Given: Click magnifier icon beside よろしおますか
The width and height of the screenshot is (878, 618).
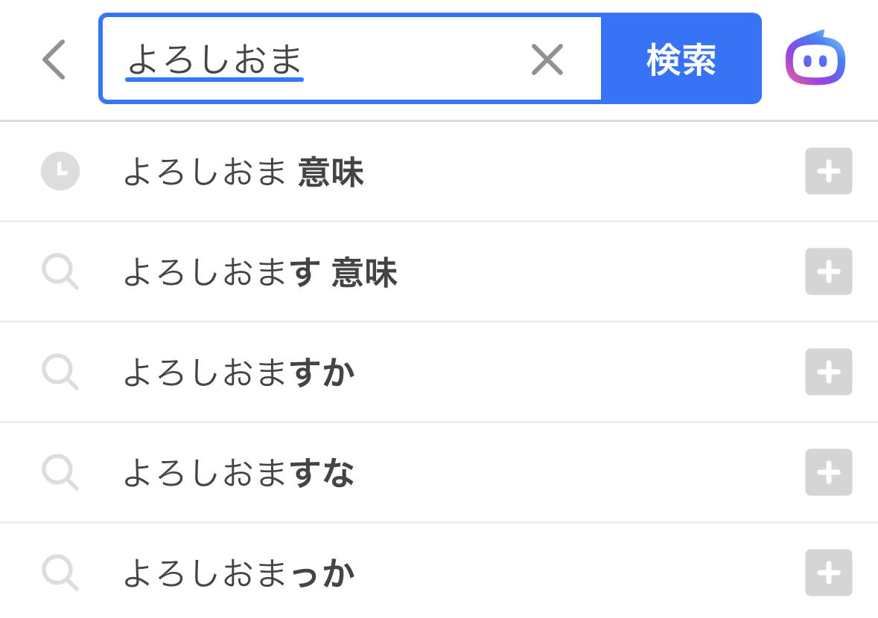Looking at the screenshot, I should point(60,372).
